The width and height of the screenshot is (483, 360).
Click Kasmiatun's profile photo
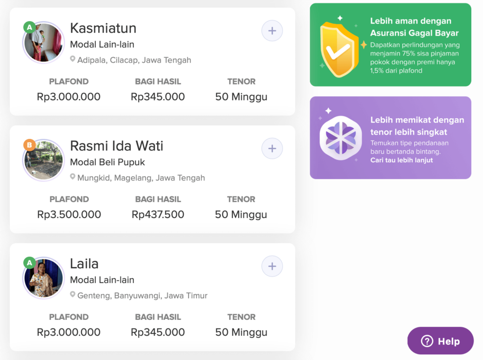[x=43, y=41]
